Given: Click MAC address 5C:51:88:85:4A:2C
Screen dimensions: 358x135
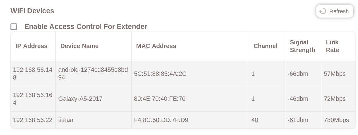Looking at the screenshot, I should [x=160, y=74].
